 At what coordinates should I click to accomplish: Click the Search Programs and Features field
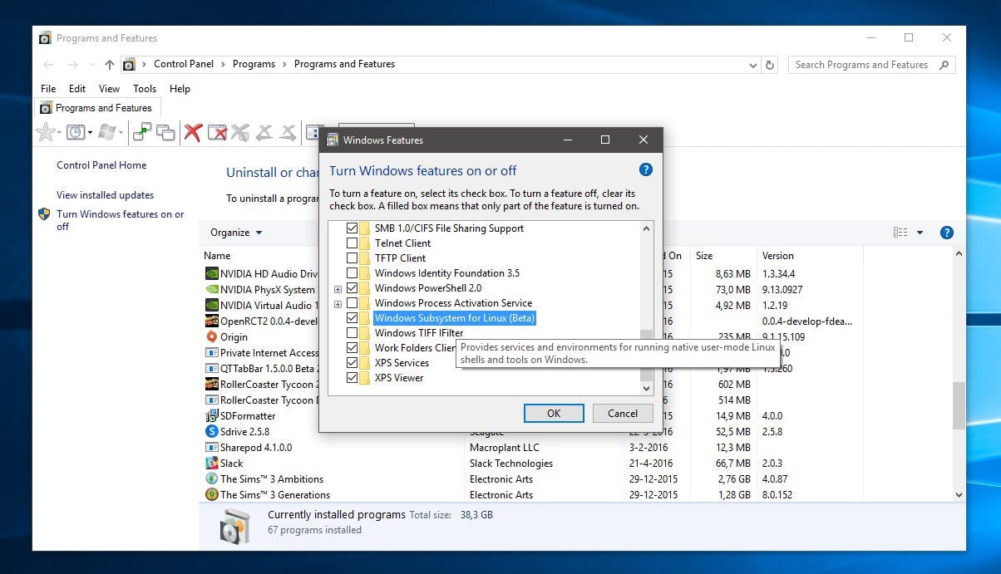click(x=861, y=65)
